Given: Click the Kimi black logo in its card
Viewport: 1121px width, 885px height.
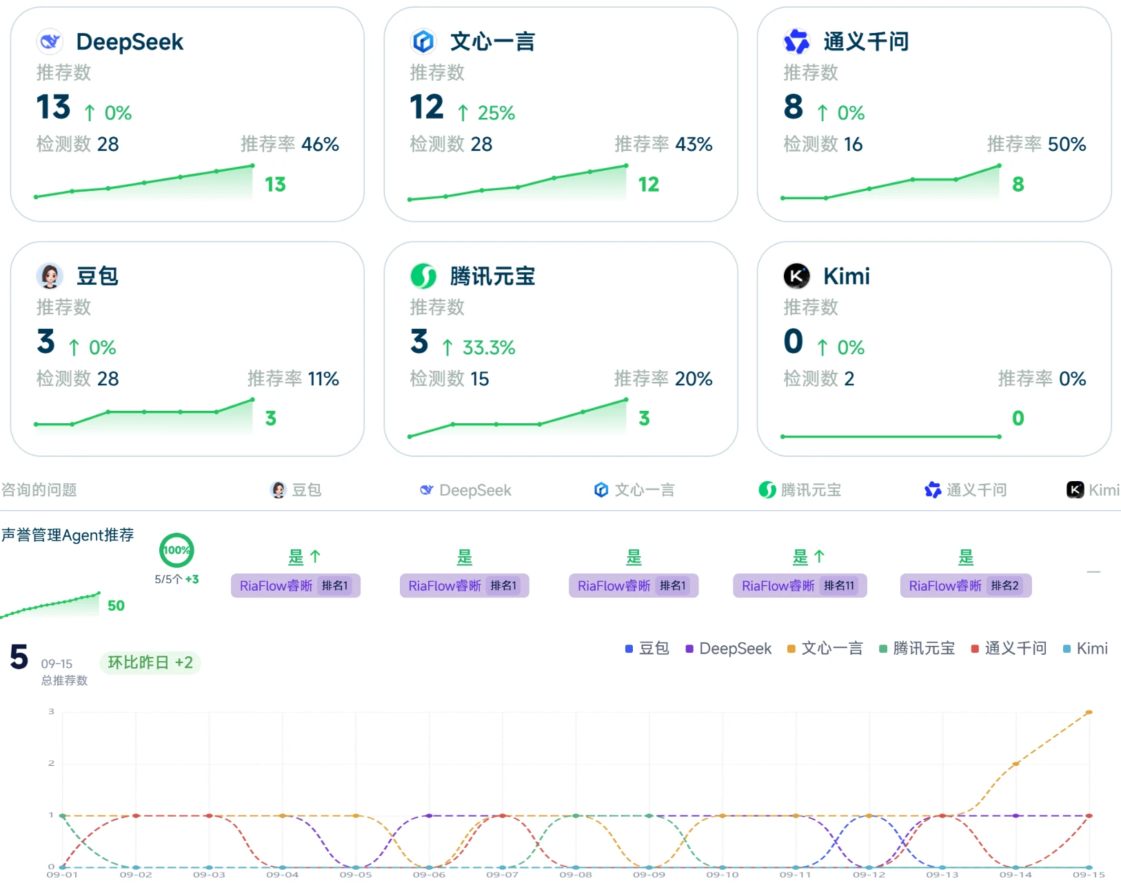Looking at the screenshot, I should (797, 276).
